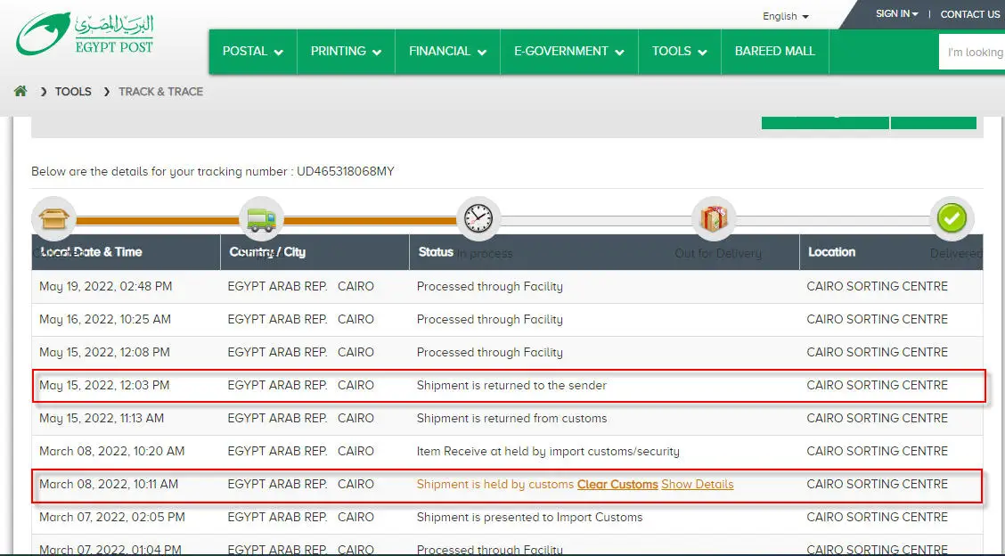Click 'May 19, 2022, 02:48 PM' cell
This screenshot has height=556, width=1005.
[106, 287]
